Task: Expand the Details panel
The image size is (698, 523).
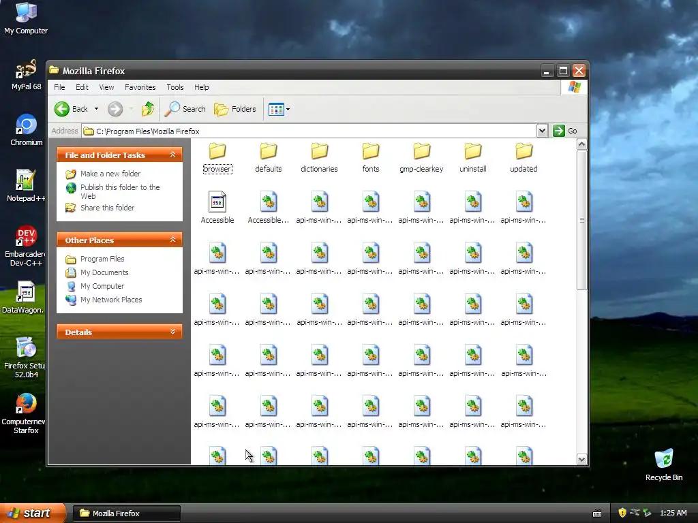Action: coord(172,332)
